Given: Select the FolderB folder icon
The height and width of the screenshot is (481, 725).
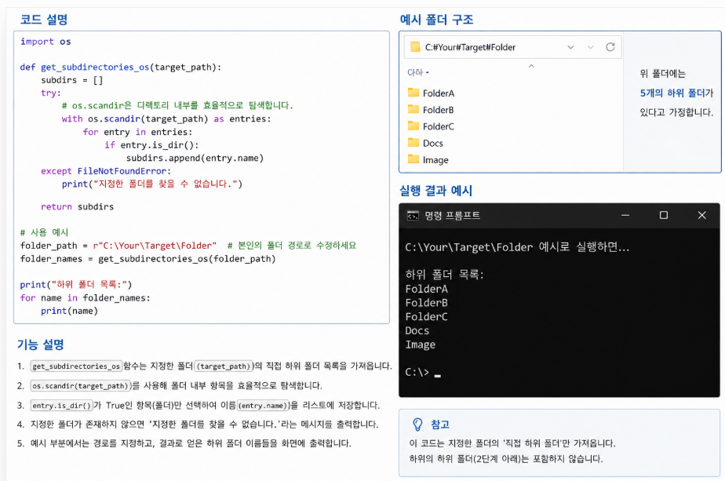Looking at the screenshot, I should (414, 109).
